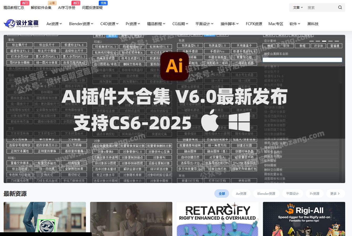Screen dimensions: 352x236
Task: Navigate to the FCPX资源 menu
Action: coord(254,24)
